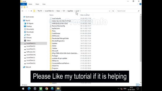Click This PC in address bar
The height and width of the screenshot is (91, 162).
40,11
